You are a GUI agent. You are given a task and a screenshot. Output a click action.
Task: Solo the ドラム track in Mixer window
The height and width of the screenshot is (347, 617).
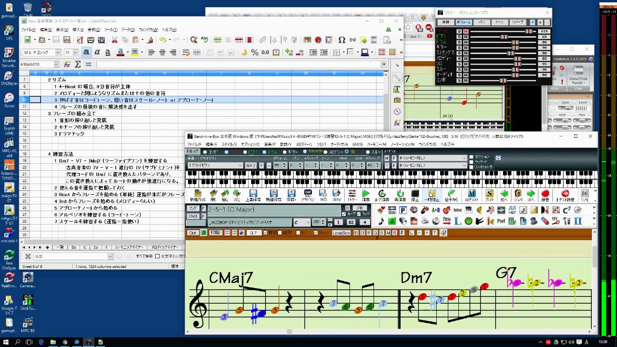[459, 42]
